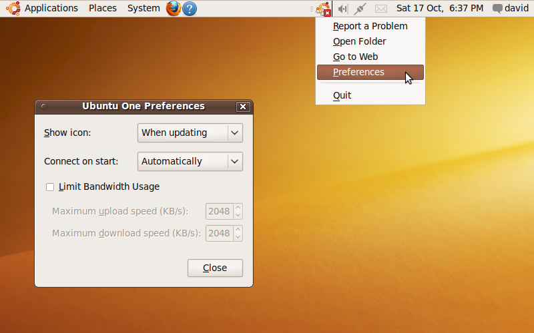Click the volume speaker icon
Image resolution: width=534 pixels, height=333 pixels.
tap(343, 9)
